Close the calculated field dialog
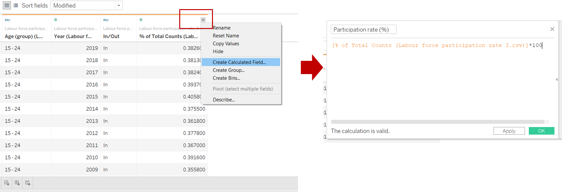 pos(552,29)
